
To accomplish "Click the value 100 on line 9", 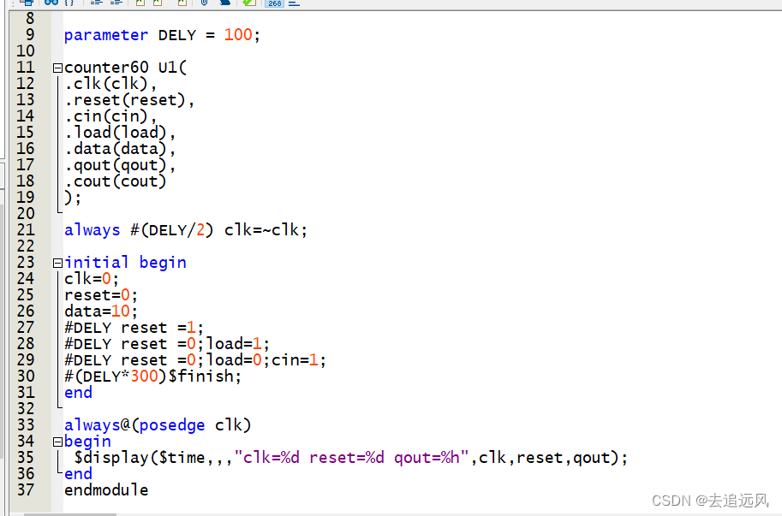I will tap(238, 35).
